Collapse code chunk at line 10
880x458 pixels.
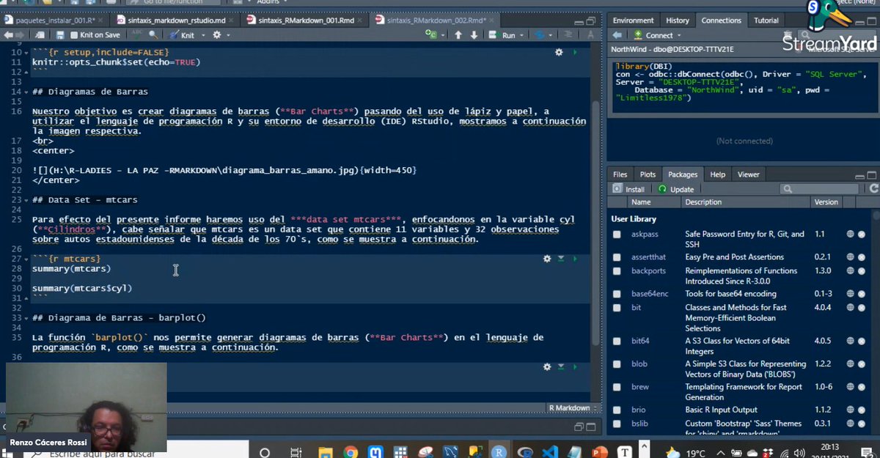26,53
